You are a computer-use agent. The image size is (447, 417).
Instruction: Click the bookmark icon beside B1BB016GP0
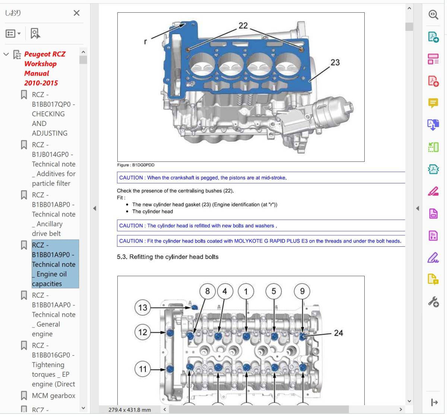coord(24,345)
